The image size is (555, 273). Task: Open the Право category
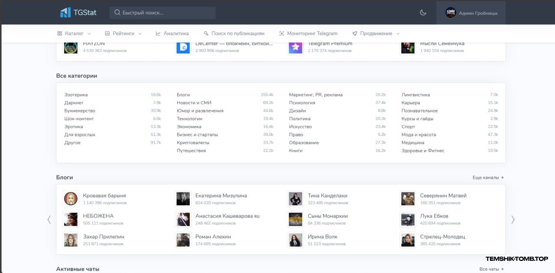(x=296, y=135)
